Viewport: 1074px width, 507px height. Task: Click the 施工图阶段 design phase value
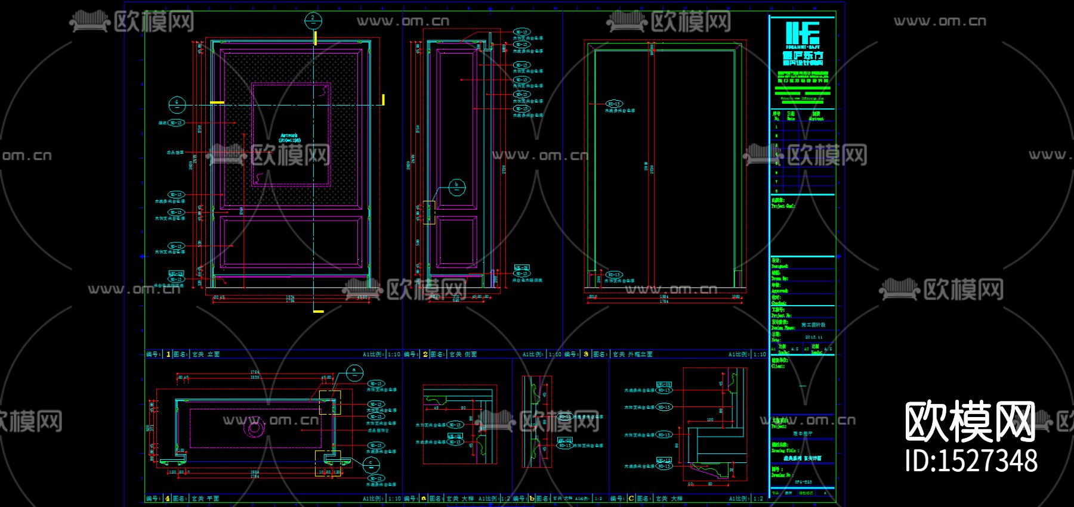point(813,325)
